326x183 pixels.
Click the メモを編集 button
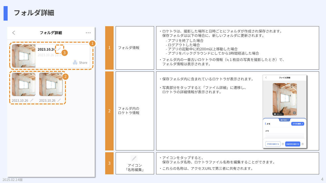[297, 124]
